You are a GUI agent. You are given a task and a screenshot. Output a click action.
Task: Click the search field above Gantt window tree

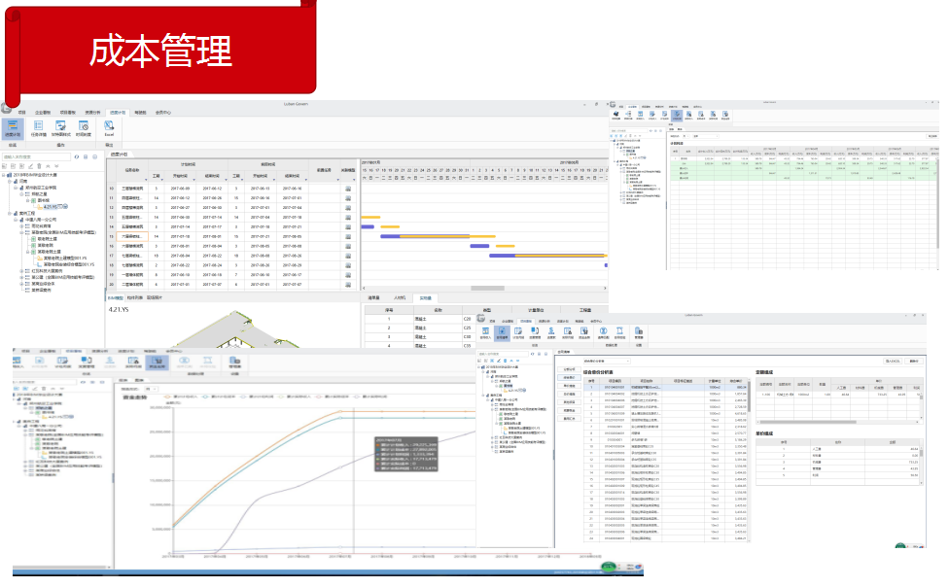36,156
